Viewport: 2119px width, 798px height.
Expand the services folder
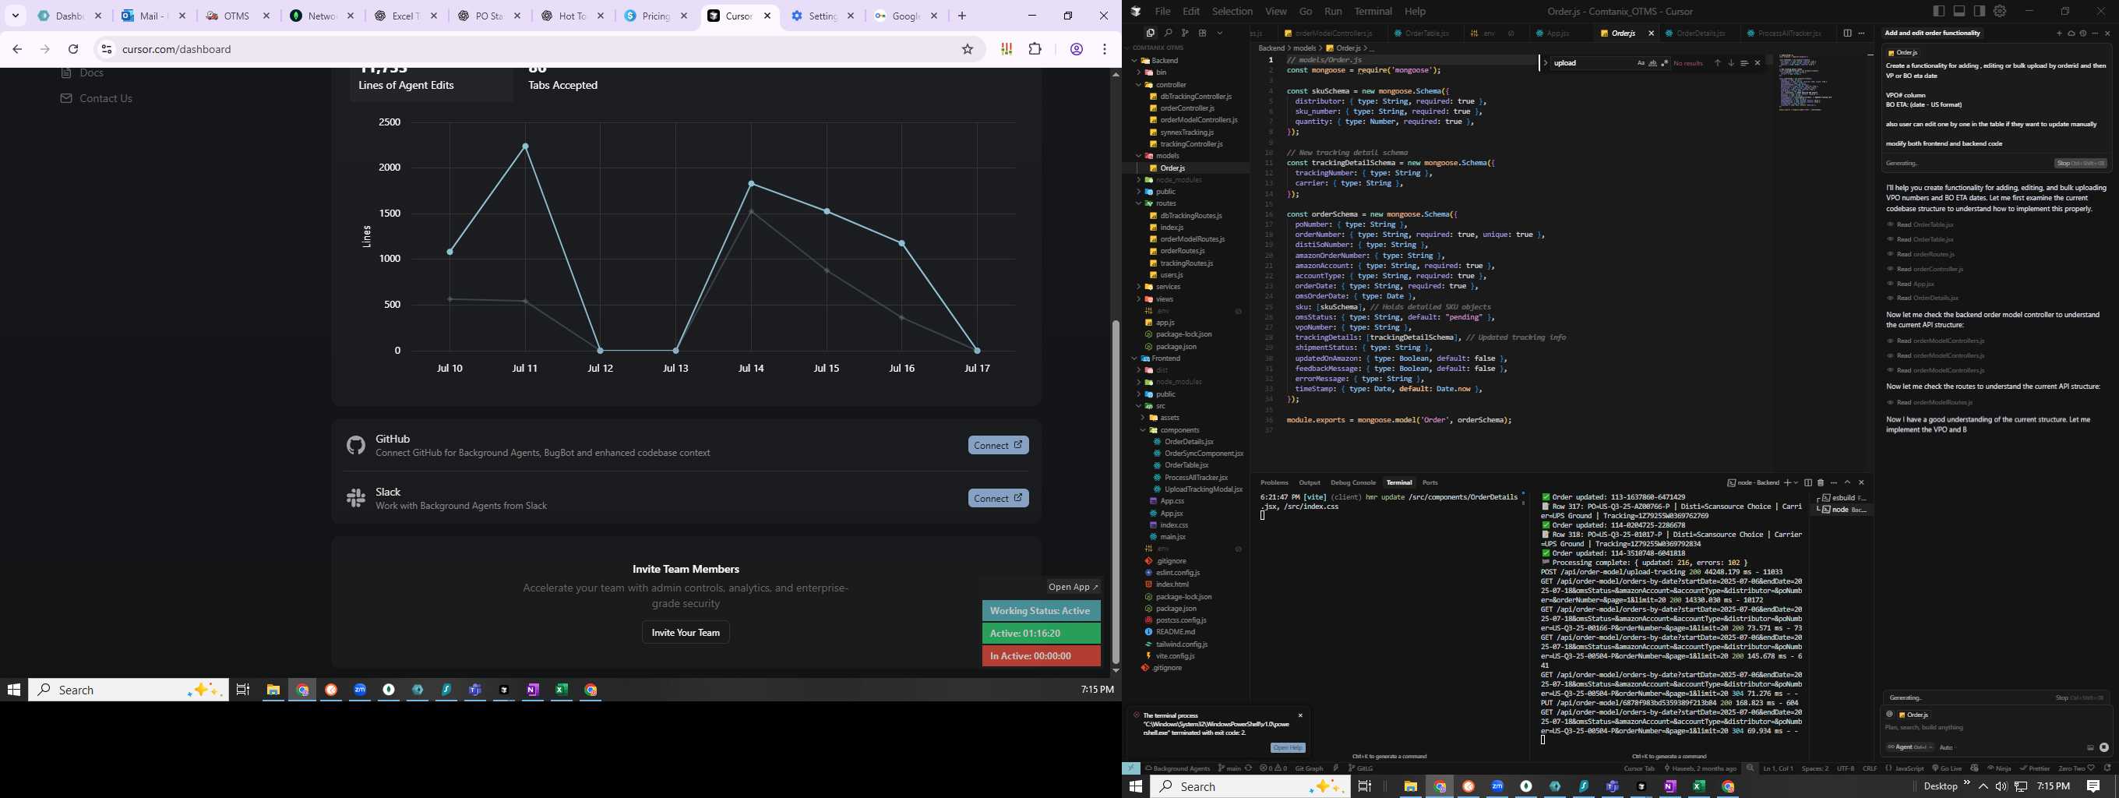(x=1168, y=287)
